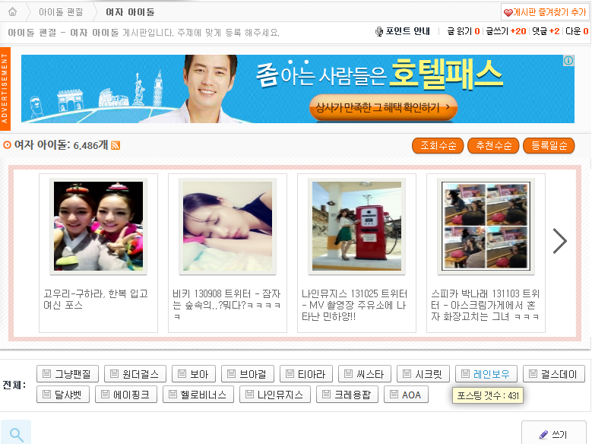
Task: Select the 달샤벳 category tab
Action: pos(63,395)
